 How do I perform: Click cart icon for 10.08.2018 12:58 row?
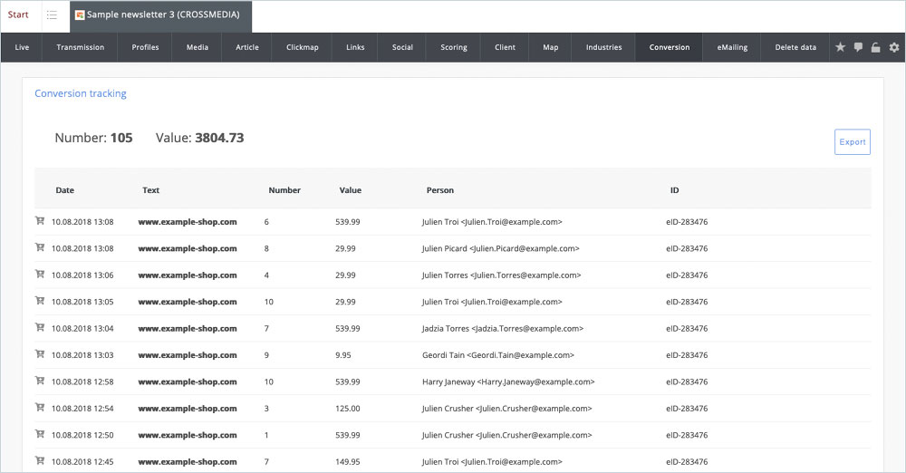click(x=40, y=381)
